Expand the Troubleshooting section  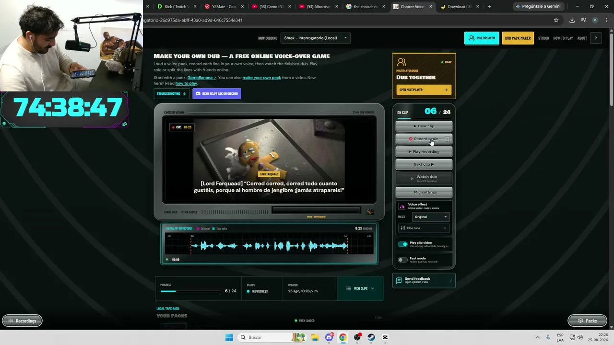pos(171,93)
